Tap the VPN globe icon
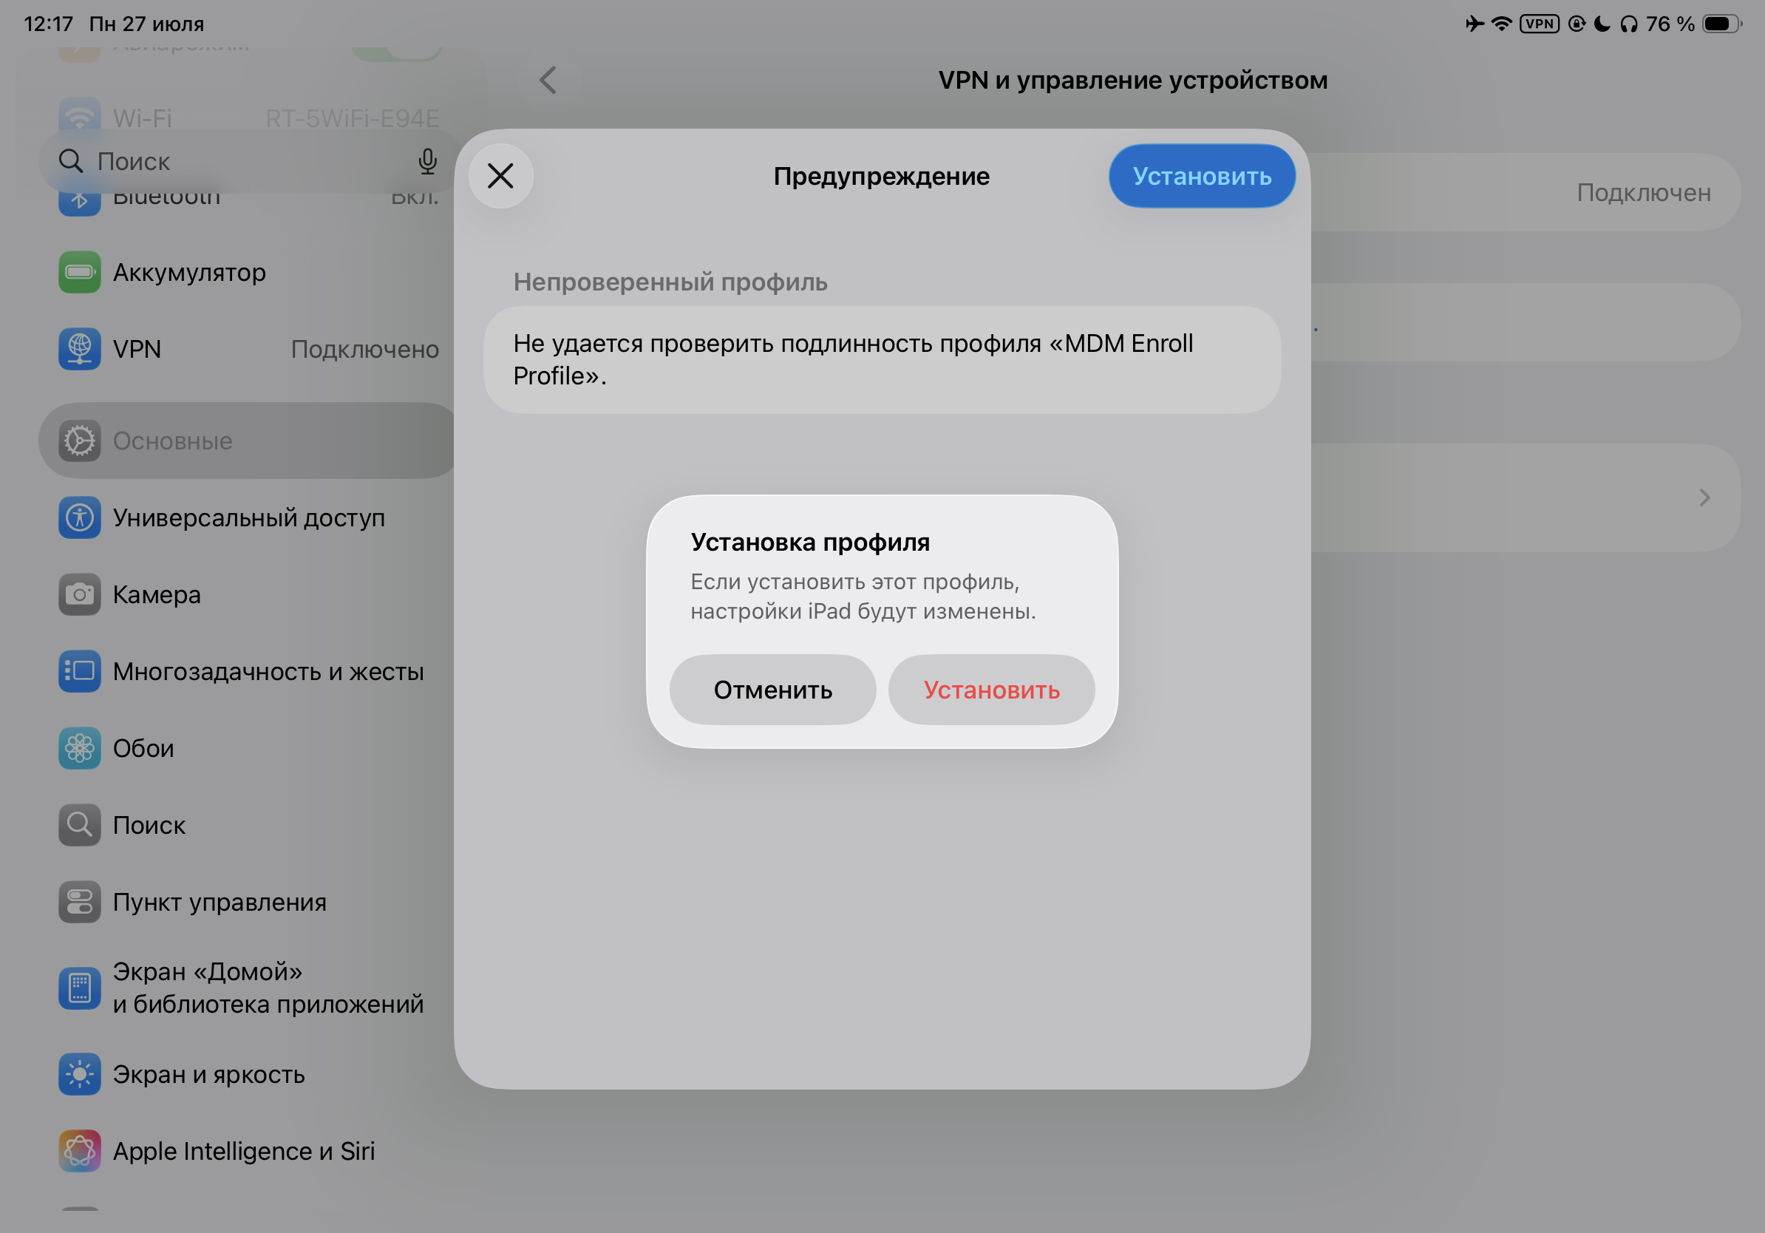The image size is (1765, 1233). pyautogui.click(x=80, y=349)
